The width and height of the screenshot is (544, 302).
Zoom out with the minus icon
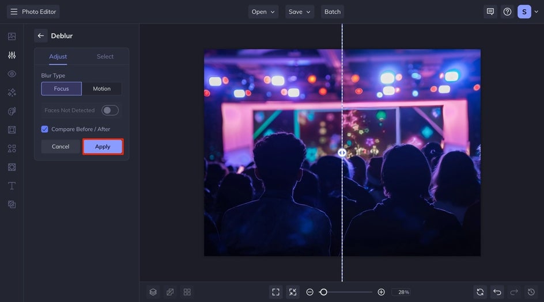click(x=310, y=292)
